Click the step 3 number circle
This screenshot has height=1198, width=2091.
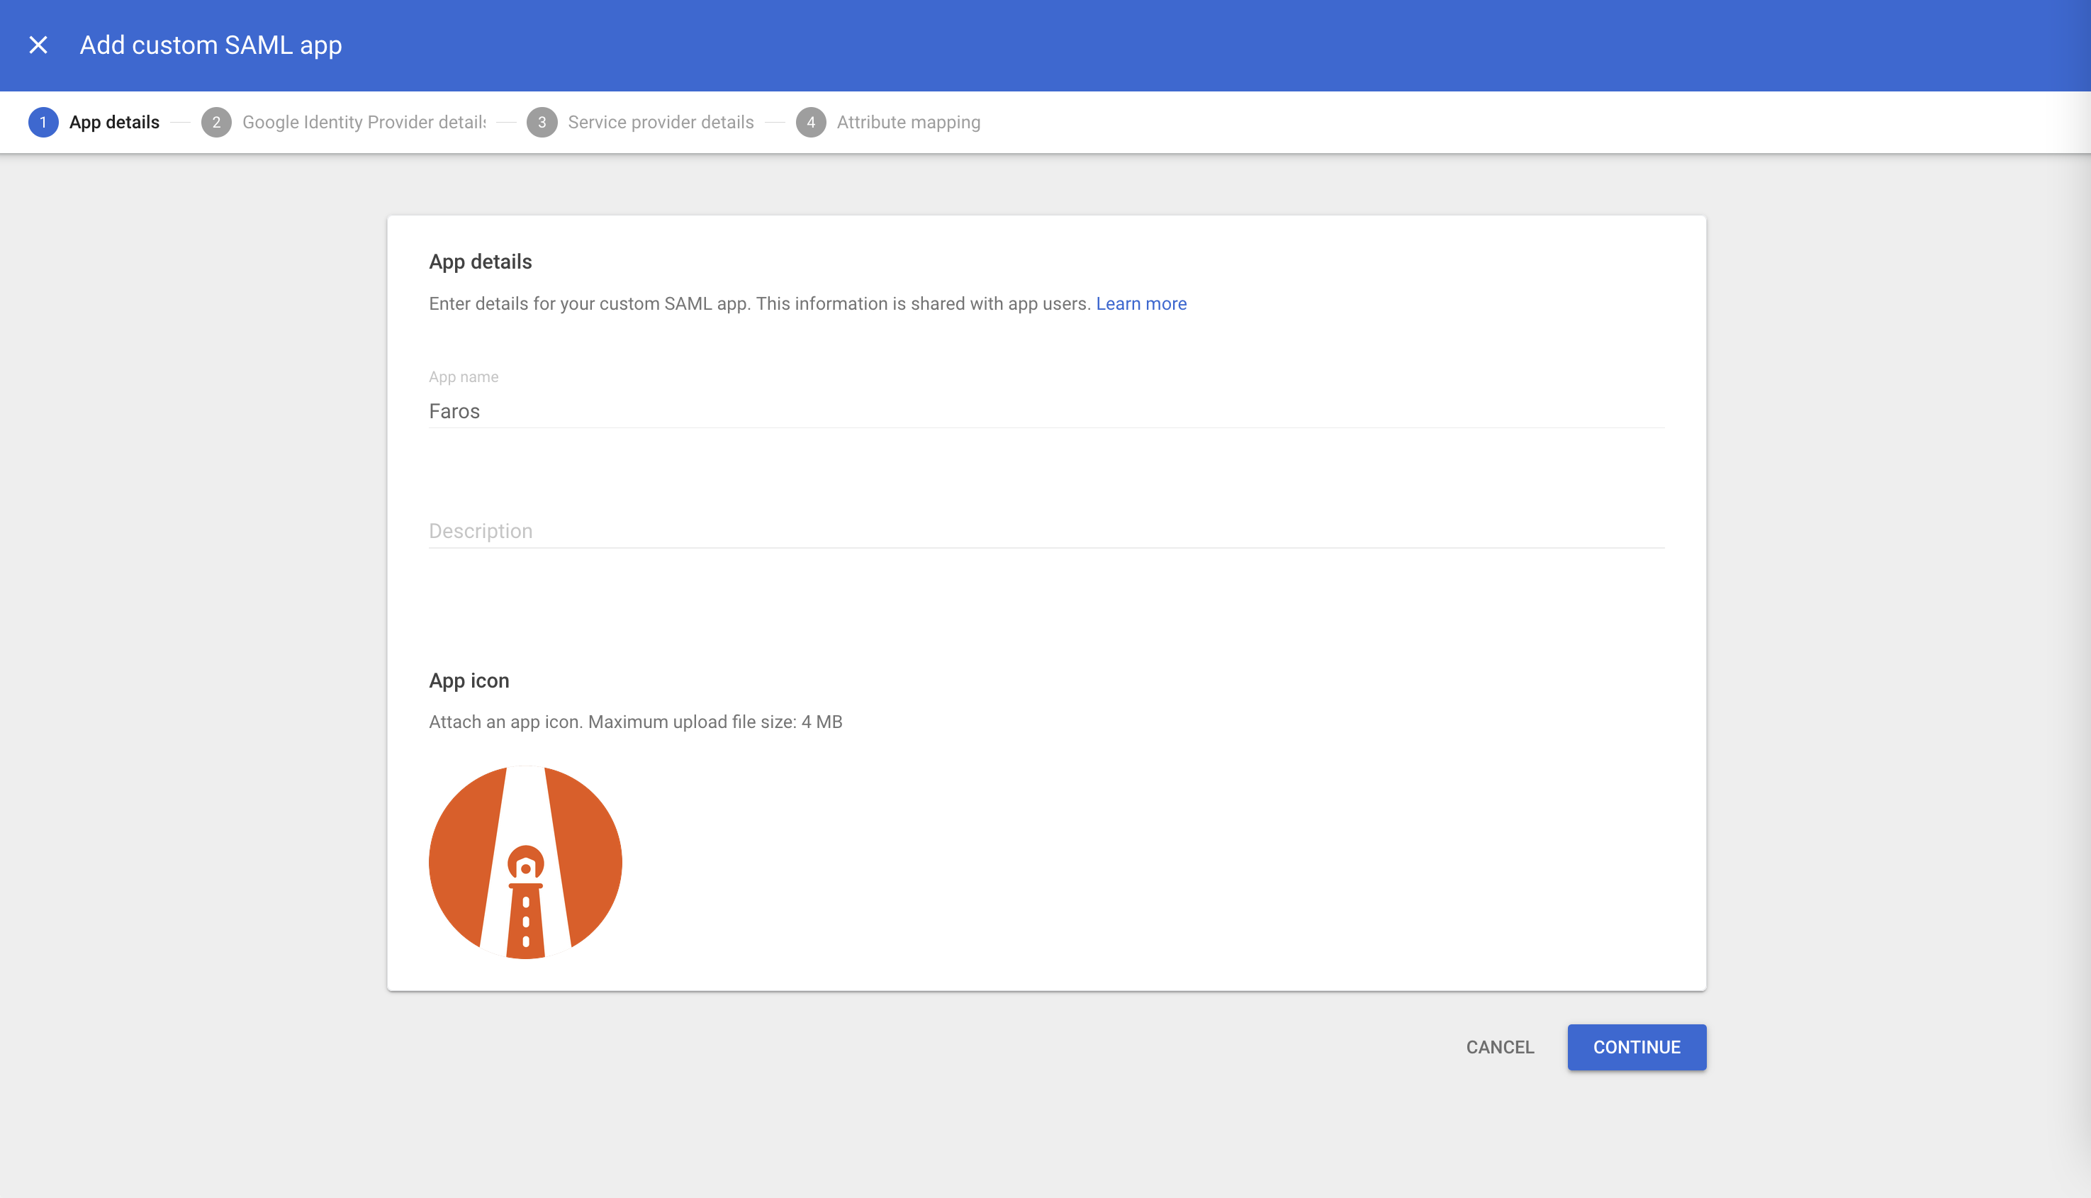pyautogui.click(x=542, y=123)
